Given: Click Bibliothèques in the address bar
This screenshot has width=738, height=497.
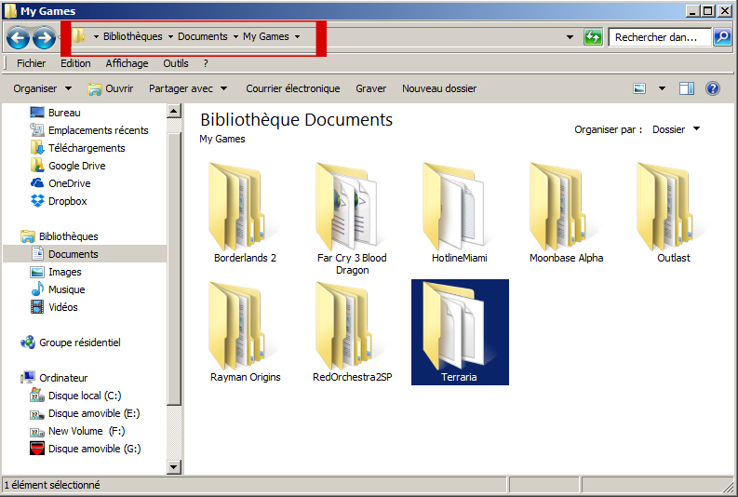Looking at the screenshot, I should tap(133, 36).
